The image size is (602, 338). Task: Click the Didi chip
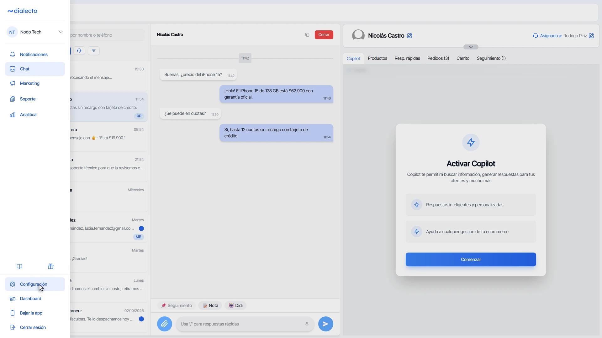tap(235, 305)
